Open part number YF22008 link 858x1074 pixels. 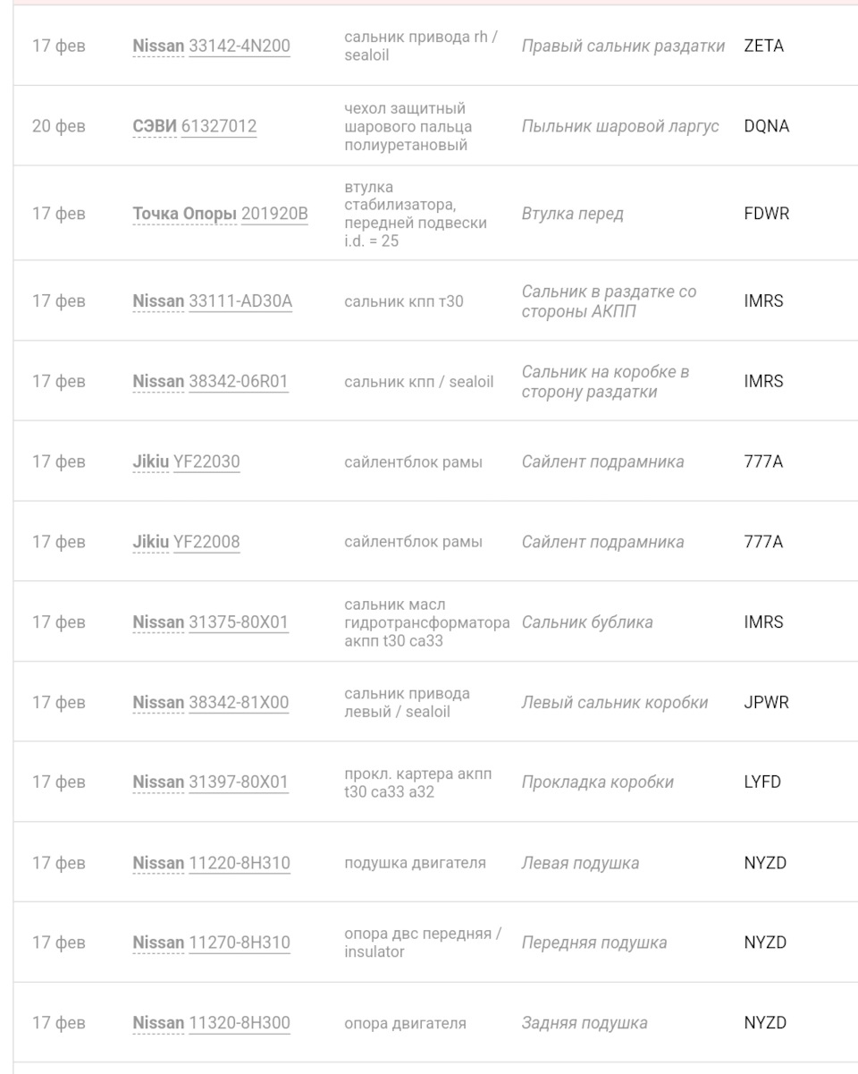point(206,542)
